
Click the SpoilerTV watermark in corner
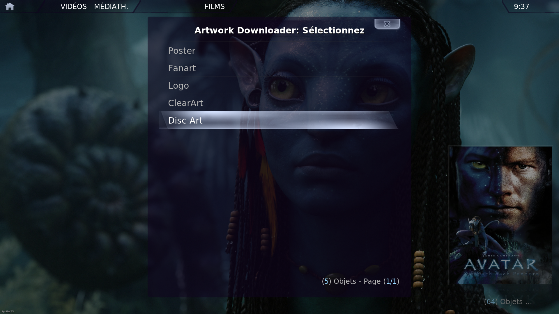click(8, 311)
